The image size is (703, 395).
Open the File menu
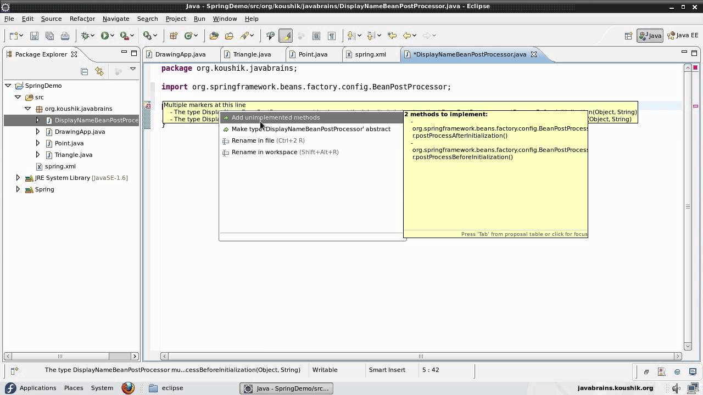pyautogui.click(x=9, y=19)
